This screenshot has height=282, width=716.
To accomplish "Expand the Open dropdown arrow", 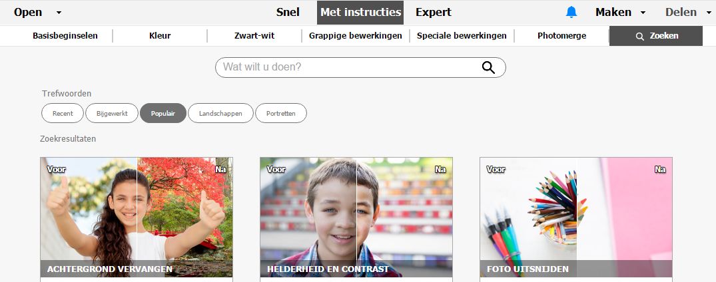I will click(x=59, y=13).
